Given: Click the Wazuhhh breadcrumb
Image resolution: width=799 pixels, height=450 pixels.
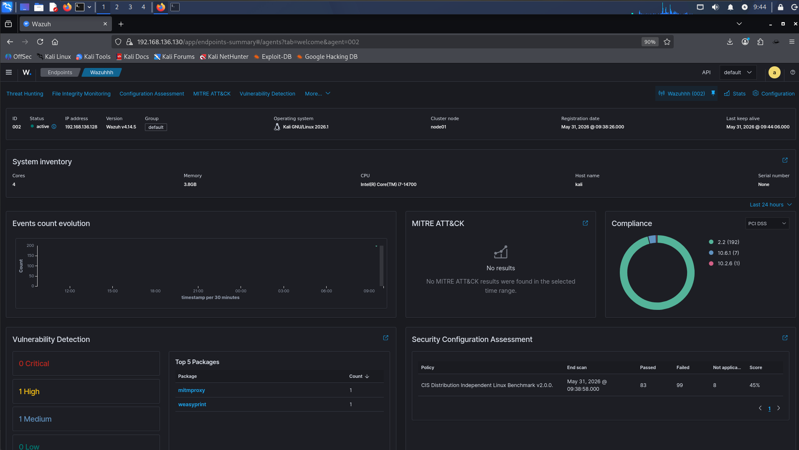Looking at the screenshot, I should pyautogui.click(x=101, y=72).
